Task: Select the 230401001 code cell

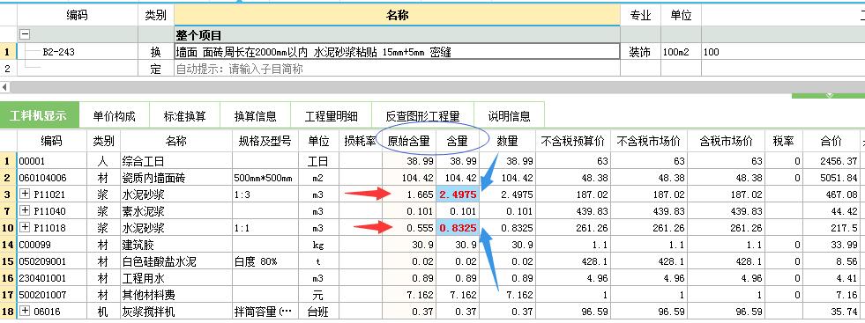Action: coord(51,278)
